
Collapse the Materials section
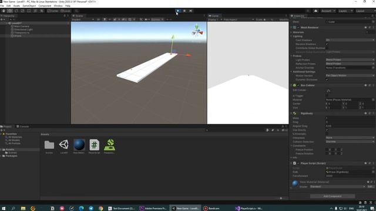coord(291,32)
